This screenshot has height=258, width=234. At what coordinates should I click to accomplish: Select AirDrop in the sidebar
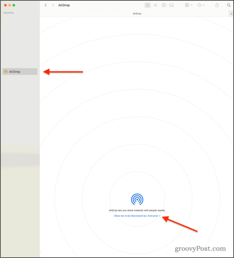20,71
